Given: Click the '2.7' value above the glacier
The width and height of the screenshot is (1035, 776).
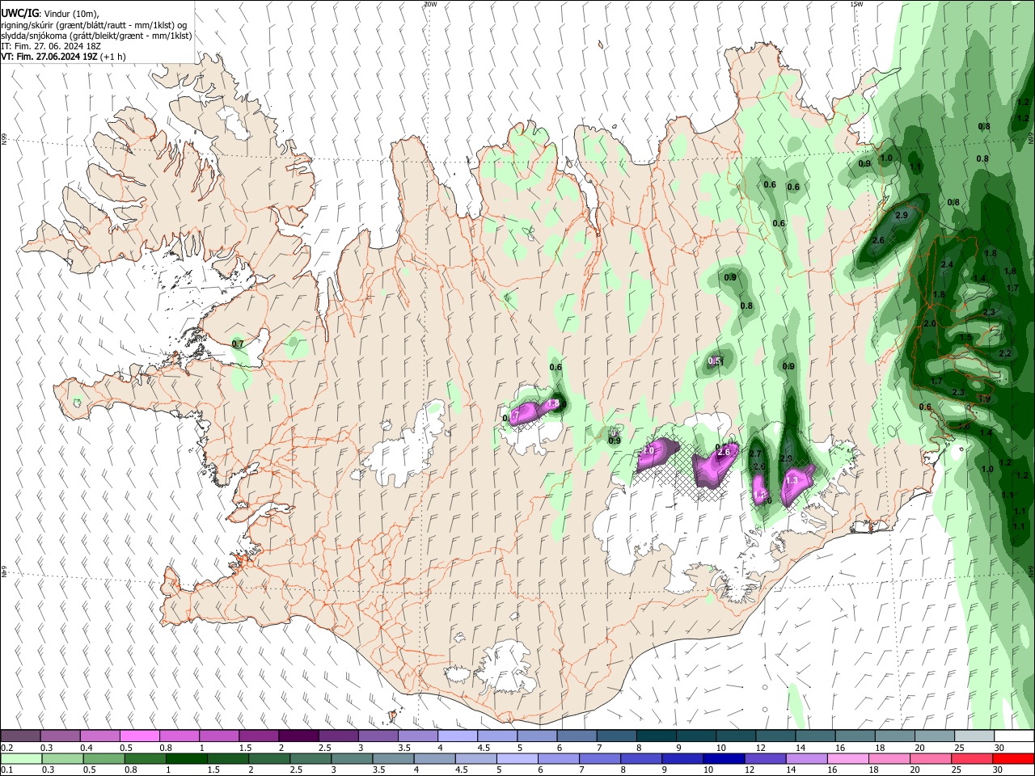Looking at the screenshot, I should coord(756,454).
